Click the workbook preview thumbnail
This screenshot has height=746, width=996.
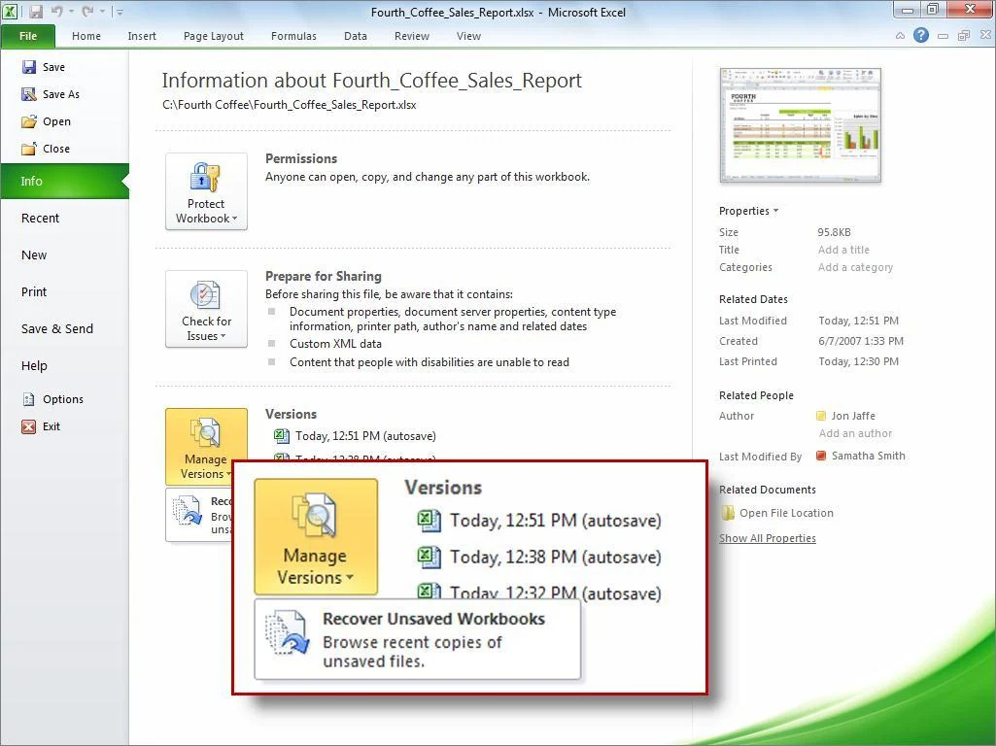pos(801,125)
